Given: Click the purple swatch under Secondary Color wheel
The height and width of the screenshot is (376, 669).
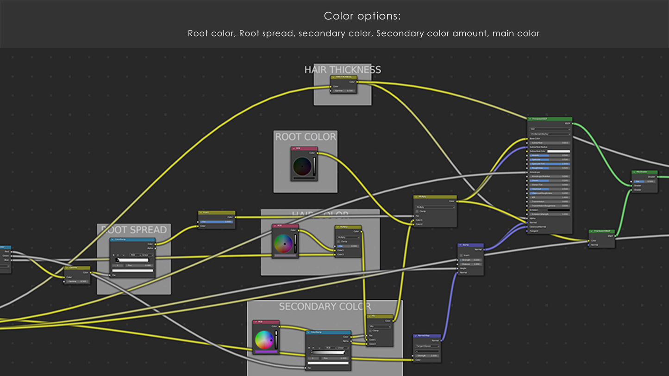Looking at the screenshot, I should [266, 352].
